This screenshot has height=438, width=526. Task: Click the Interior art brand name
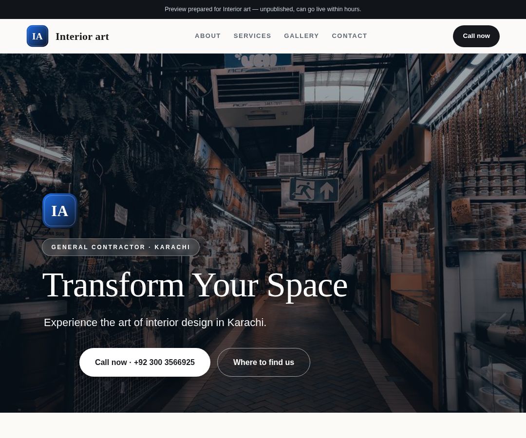[x=82, y=36]
